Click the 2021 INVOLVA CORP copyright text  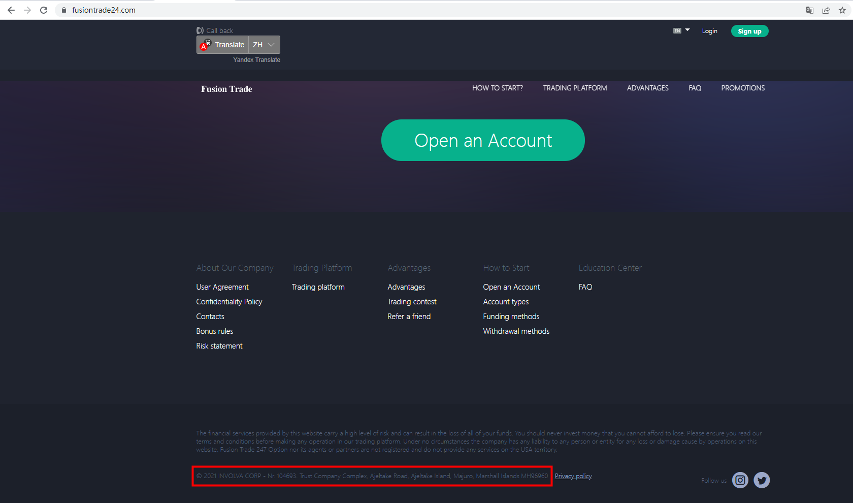coord(372,476)
